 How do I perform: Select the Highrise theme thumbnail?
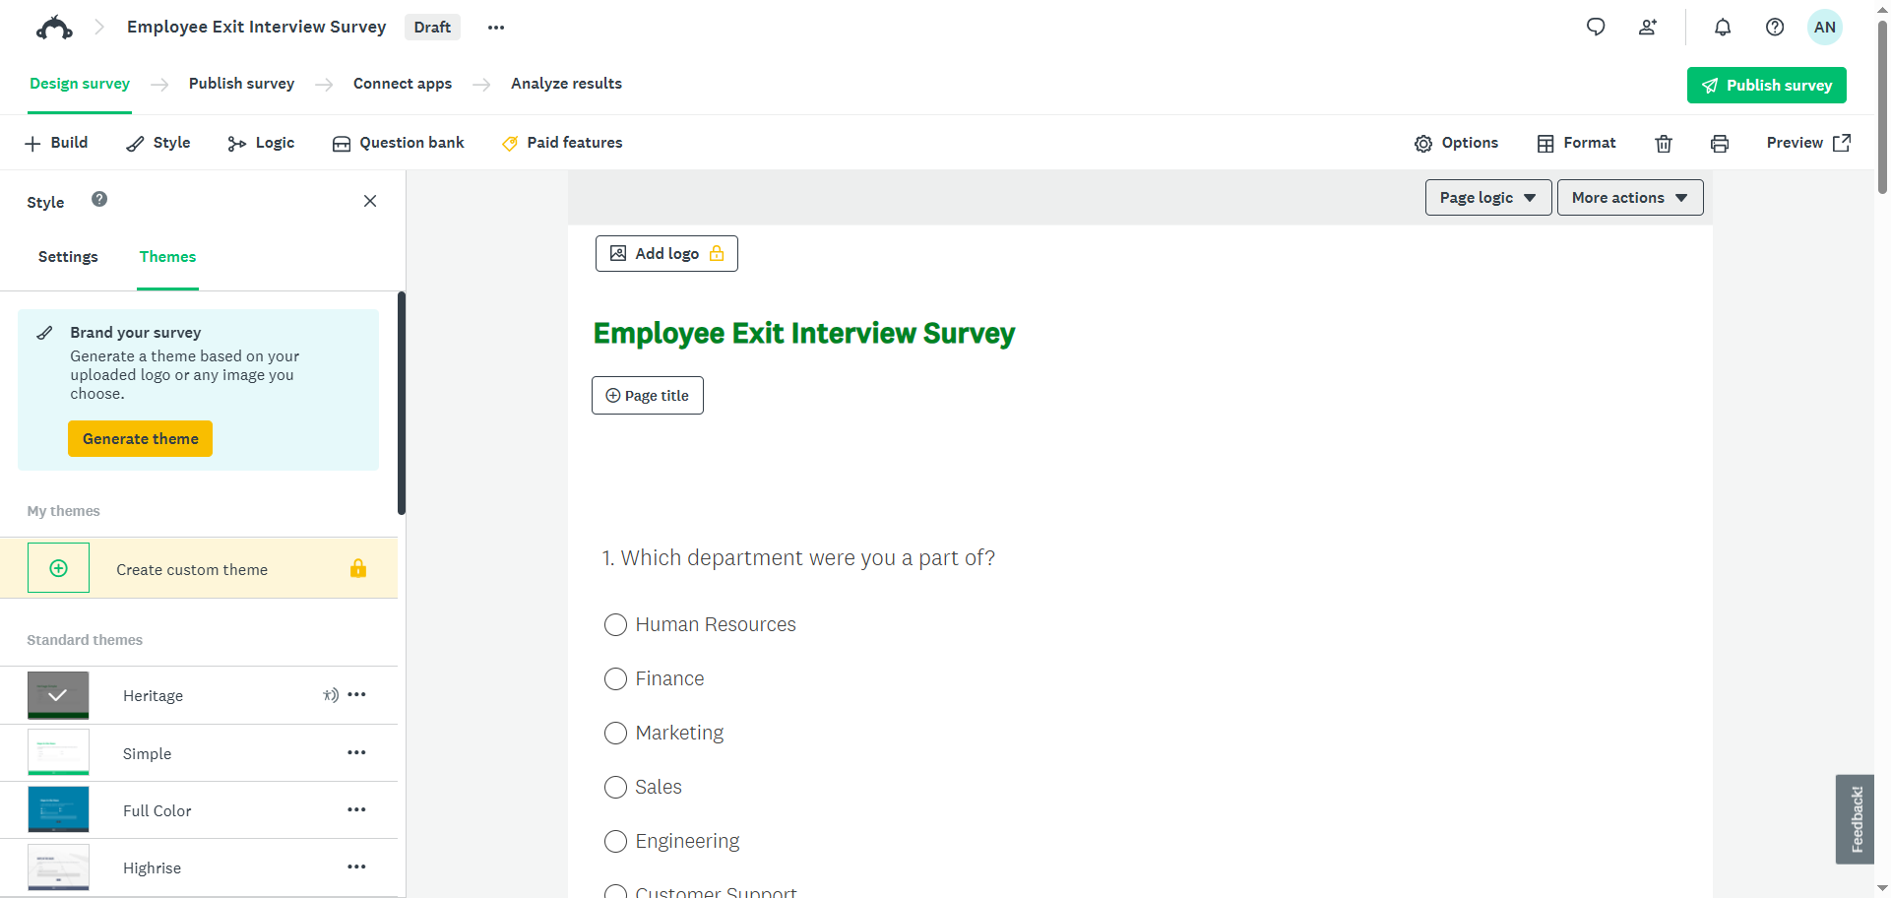pos(58,866)
